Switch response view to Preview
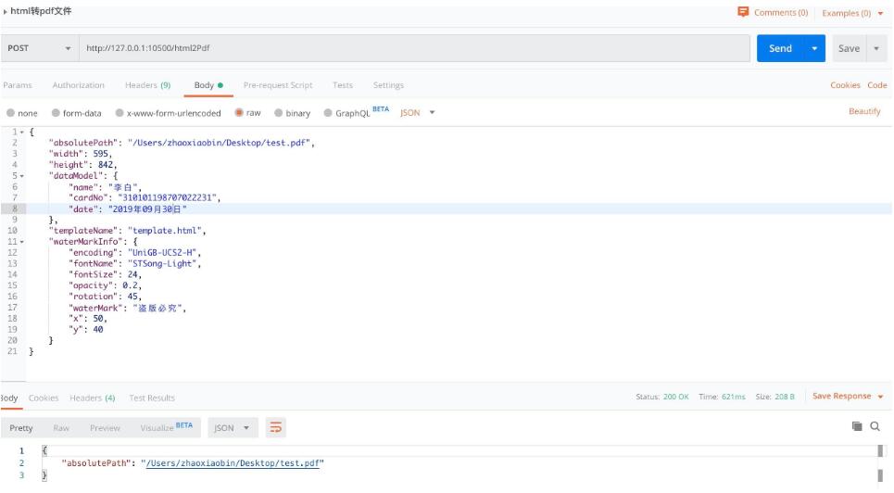 [105, 428]
